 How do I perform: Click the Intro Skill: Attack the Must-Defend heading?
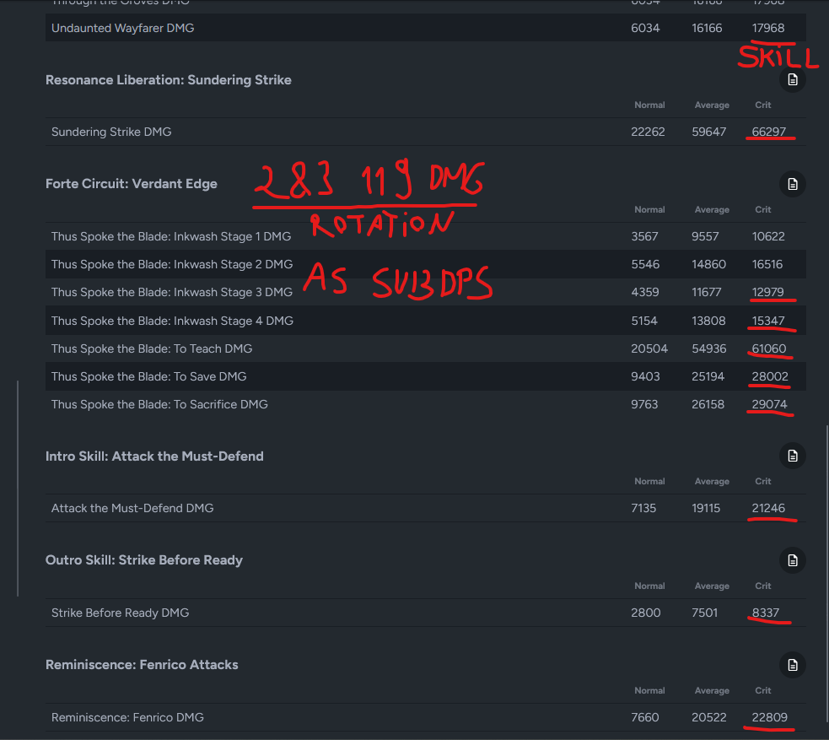tap(154, 456)
